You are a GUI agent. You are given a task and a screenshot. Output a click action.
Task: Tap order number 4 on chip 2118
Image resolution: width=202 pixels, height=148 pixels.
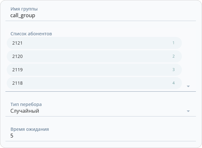pyautogui.click(x=173, y=83)
